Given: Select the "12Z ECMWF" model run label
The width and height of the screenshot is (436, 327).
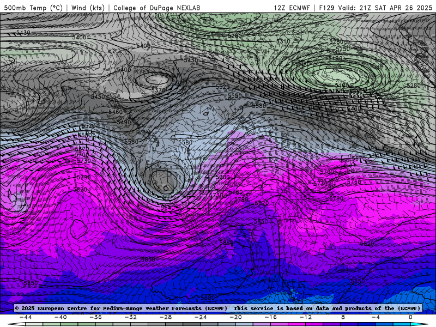Looking at the screenshot, I should click(292, 8).
